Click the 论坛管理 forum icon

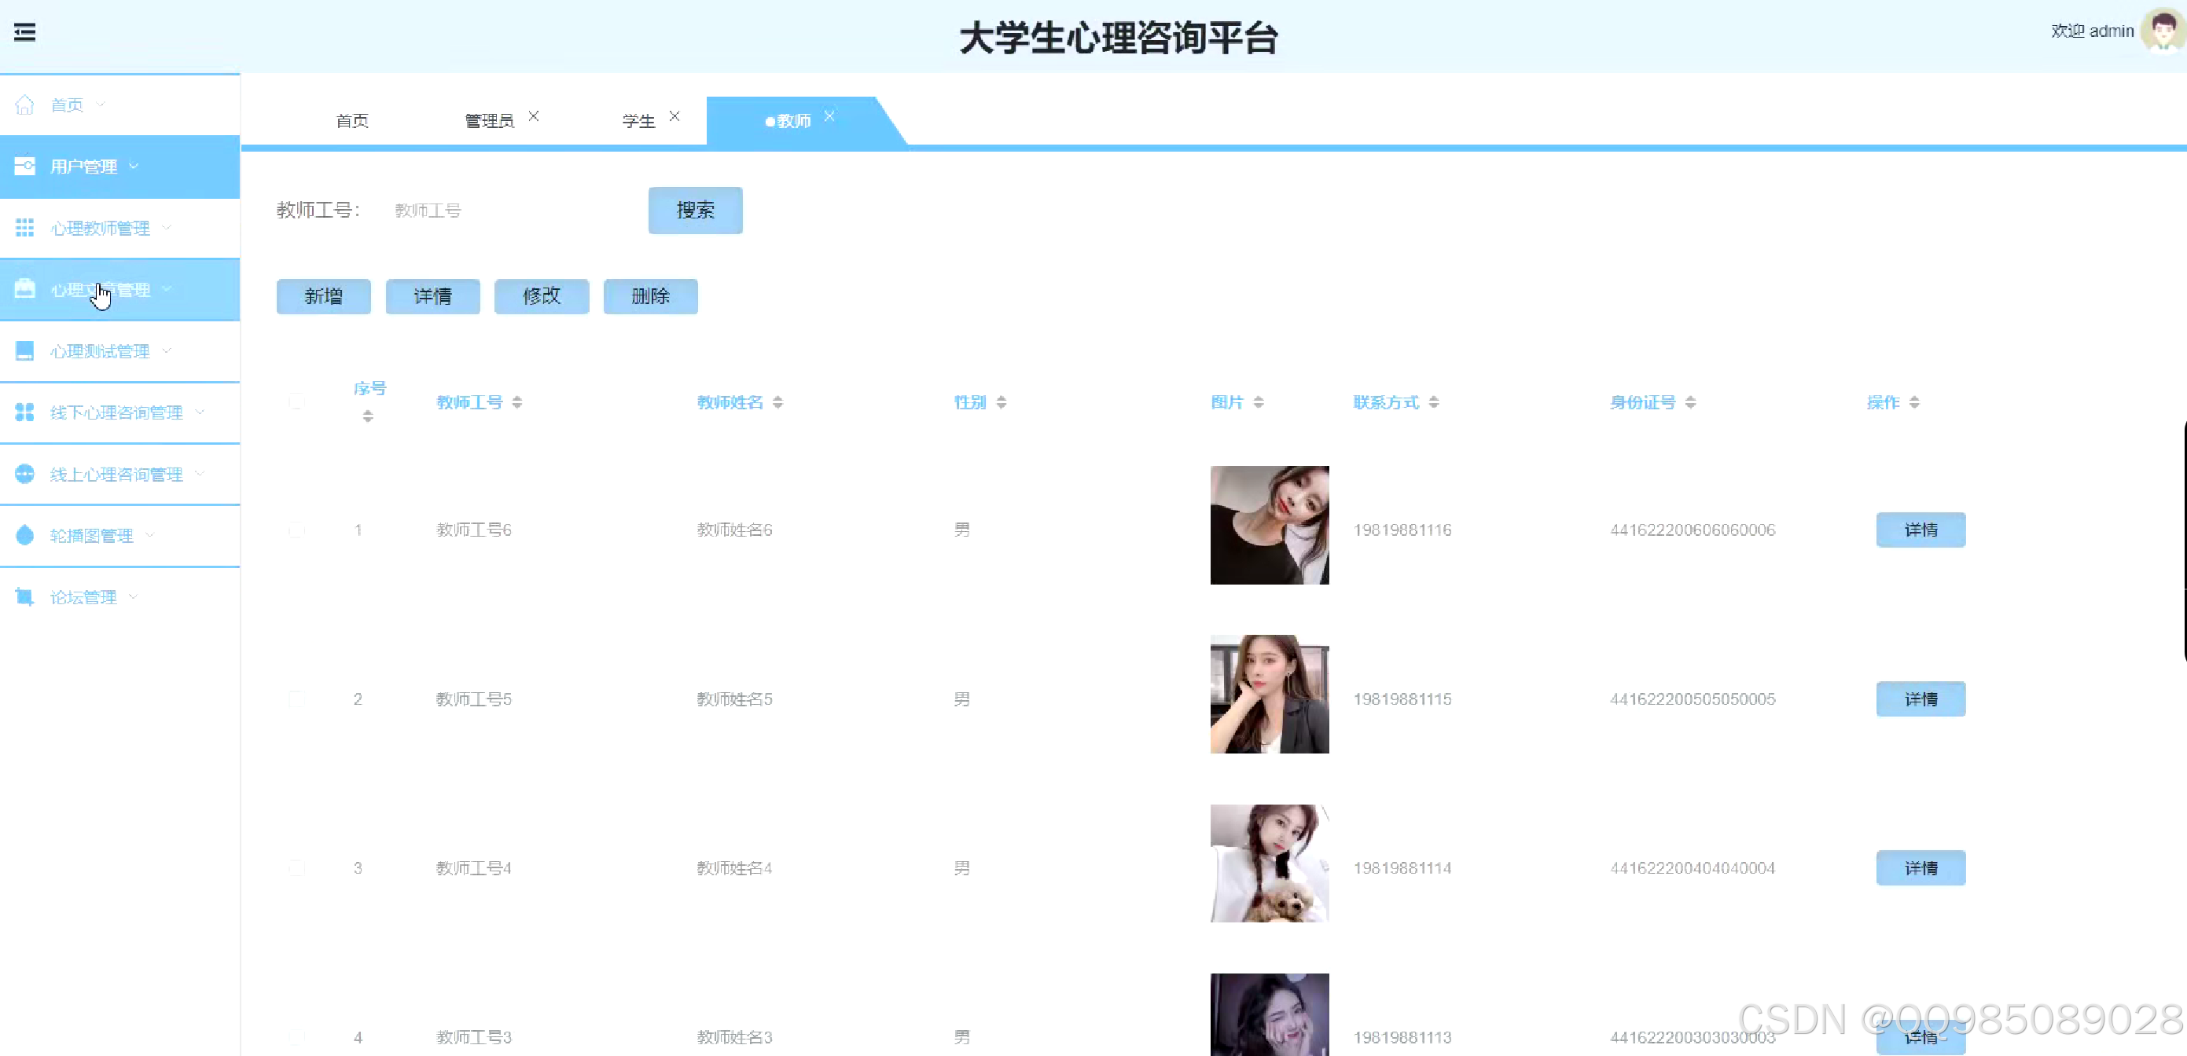(x=24, y=596)
